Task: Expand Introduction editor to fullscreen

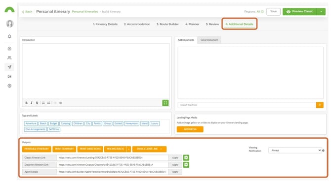Action: pyautogui.click(x=165, y=103)
